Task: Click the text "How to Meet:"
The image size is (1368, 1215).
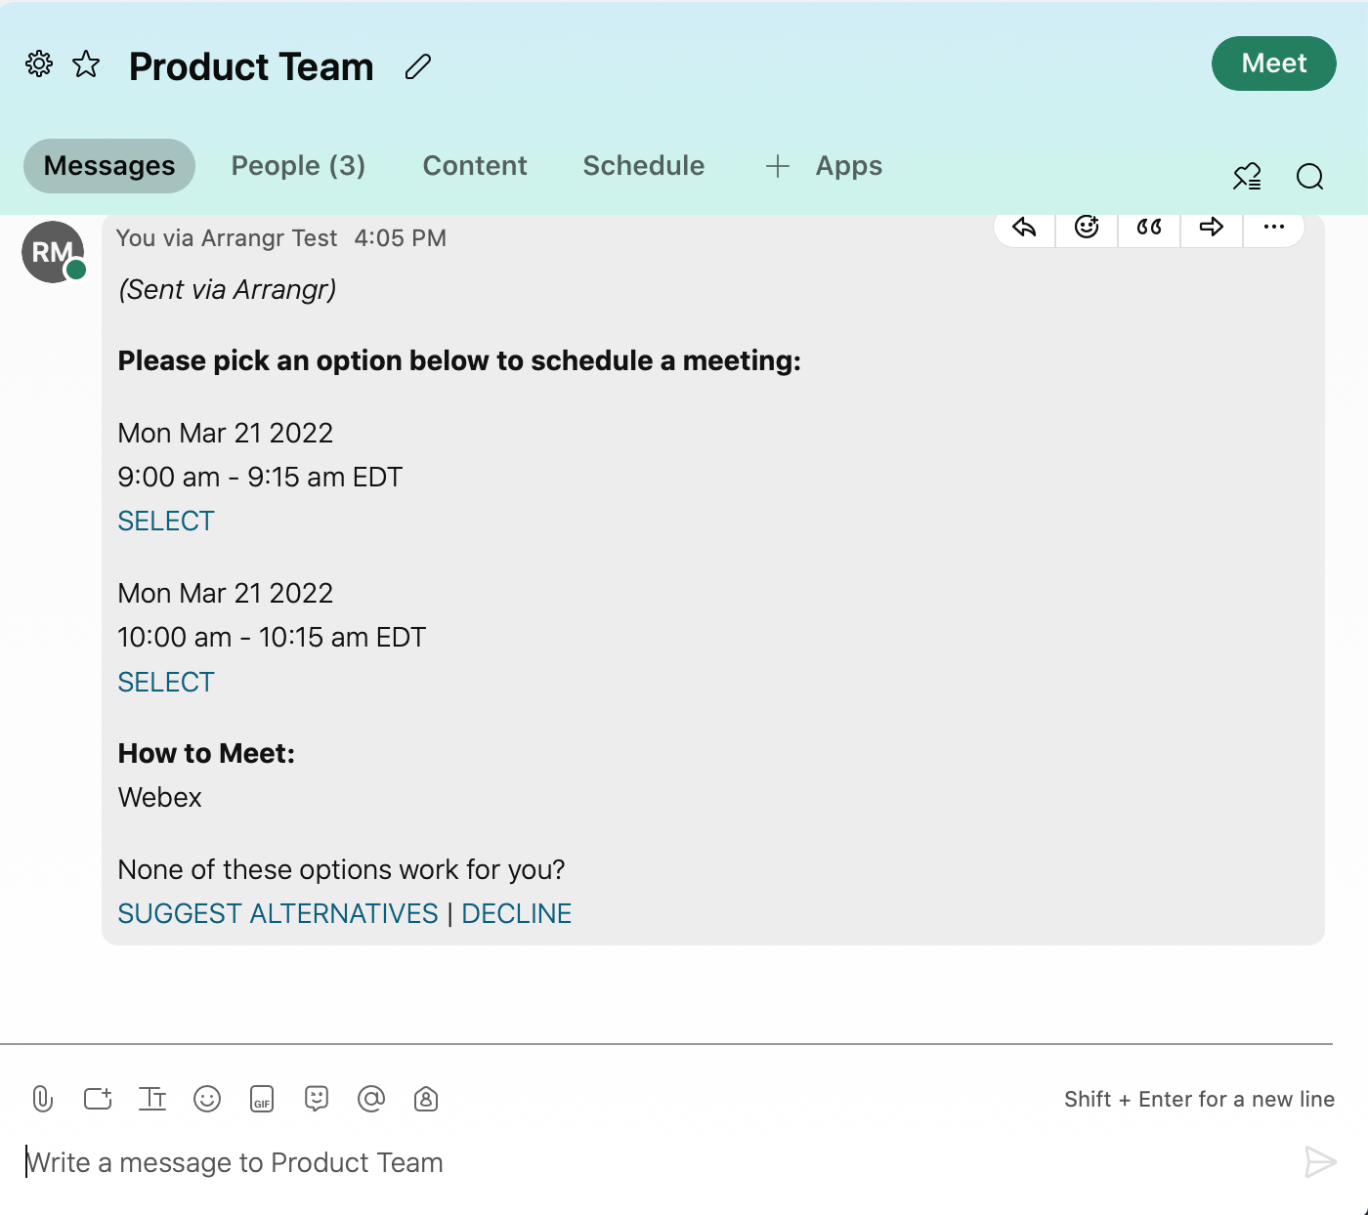Action: click(206, 754)
